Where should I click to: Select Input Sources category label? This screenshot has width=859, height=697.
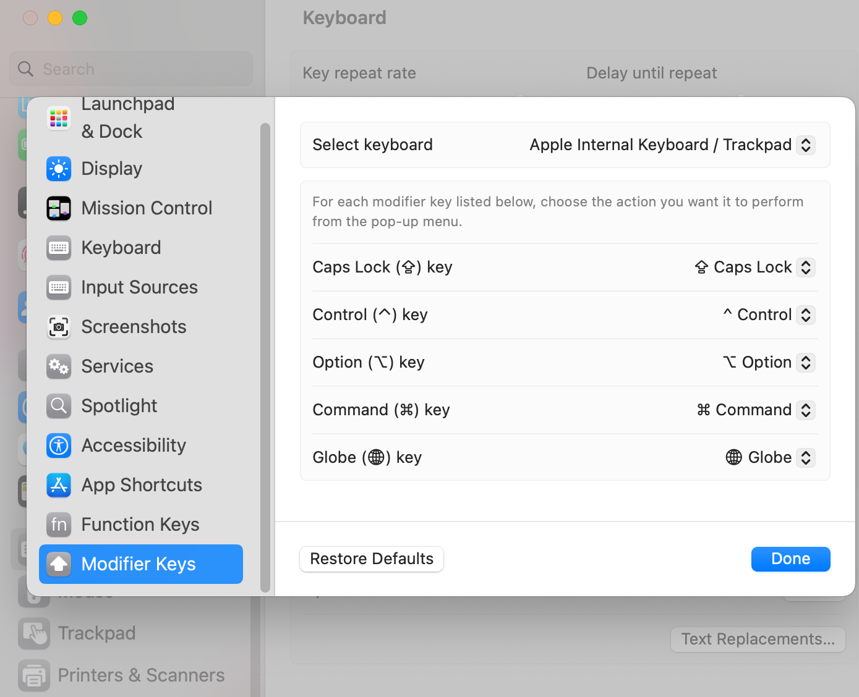[140, 287]
